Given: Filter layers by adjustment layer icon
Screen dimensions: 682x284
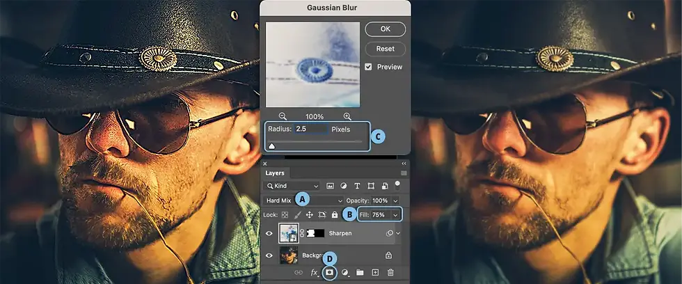Looking at the screenshot, I should (x=344, y=186).
